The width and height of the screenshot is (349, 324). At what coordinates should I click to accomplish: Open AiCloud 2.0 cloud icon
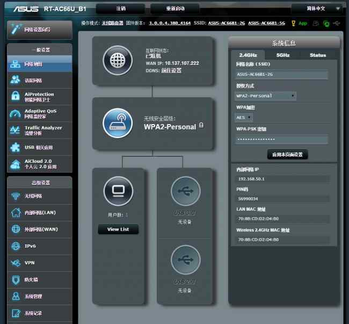pyautogui.click(x=15, y=164)
